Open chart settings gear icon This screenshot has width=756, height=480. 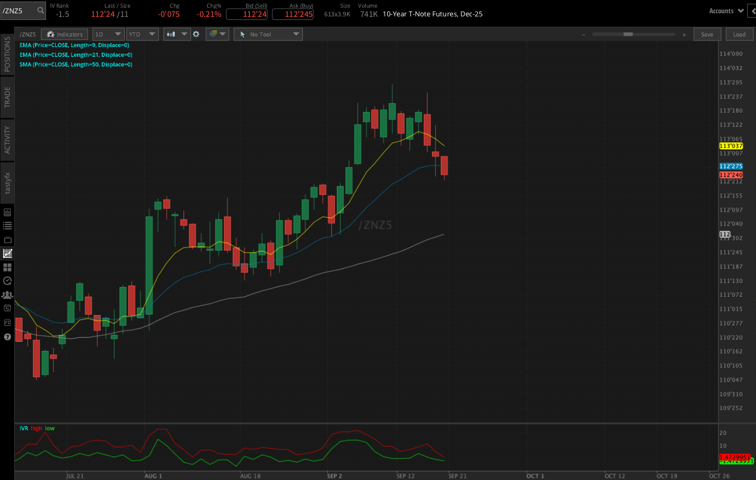tap(196, 34)
